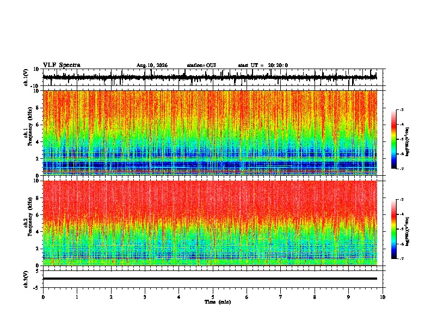Viewport: 431px width, 333px height.
Task: Click the '-7' label on ch.1 colorbar
Action: click(401, 169)
